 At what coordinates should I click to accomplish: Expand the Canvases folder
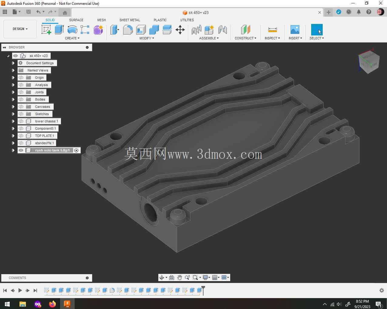tap(13, 107)
